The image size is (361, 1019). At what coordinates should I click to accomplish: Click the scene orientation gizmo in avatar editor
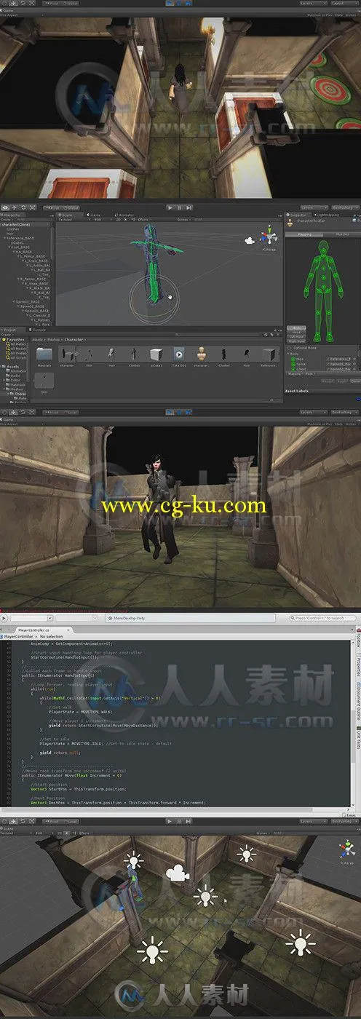(x=270, y=237)
